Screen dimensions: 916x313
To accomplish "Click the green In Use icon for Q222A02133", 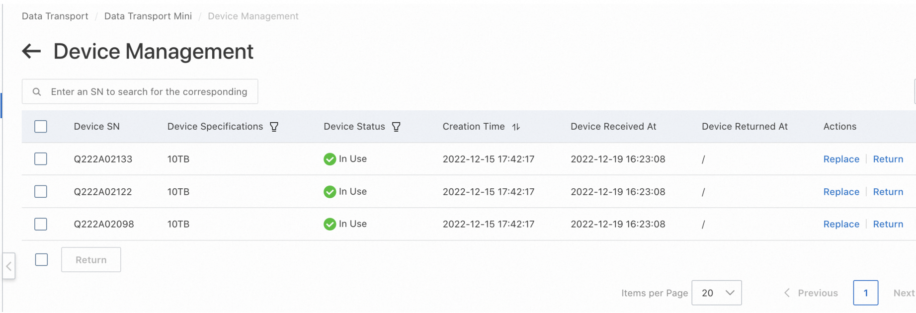I will 330,159.
